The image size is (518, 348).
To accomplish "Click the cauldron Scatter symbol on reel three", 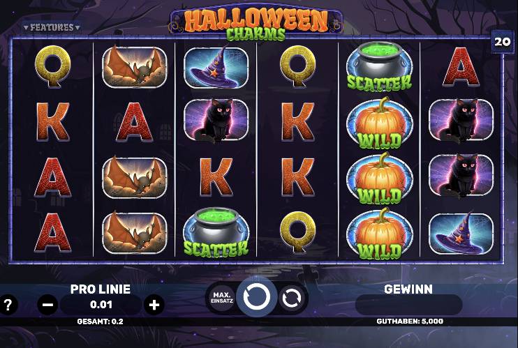I will pos(216,233).
